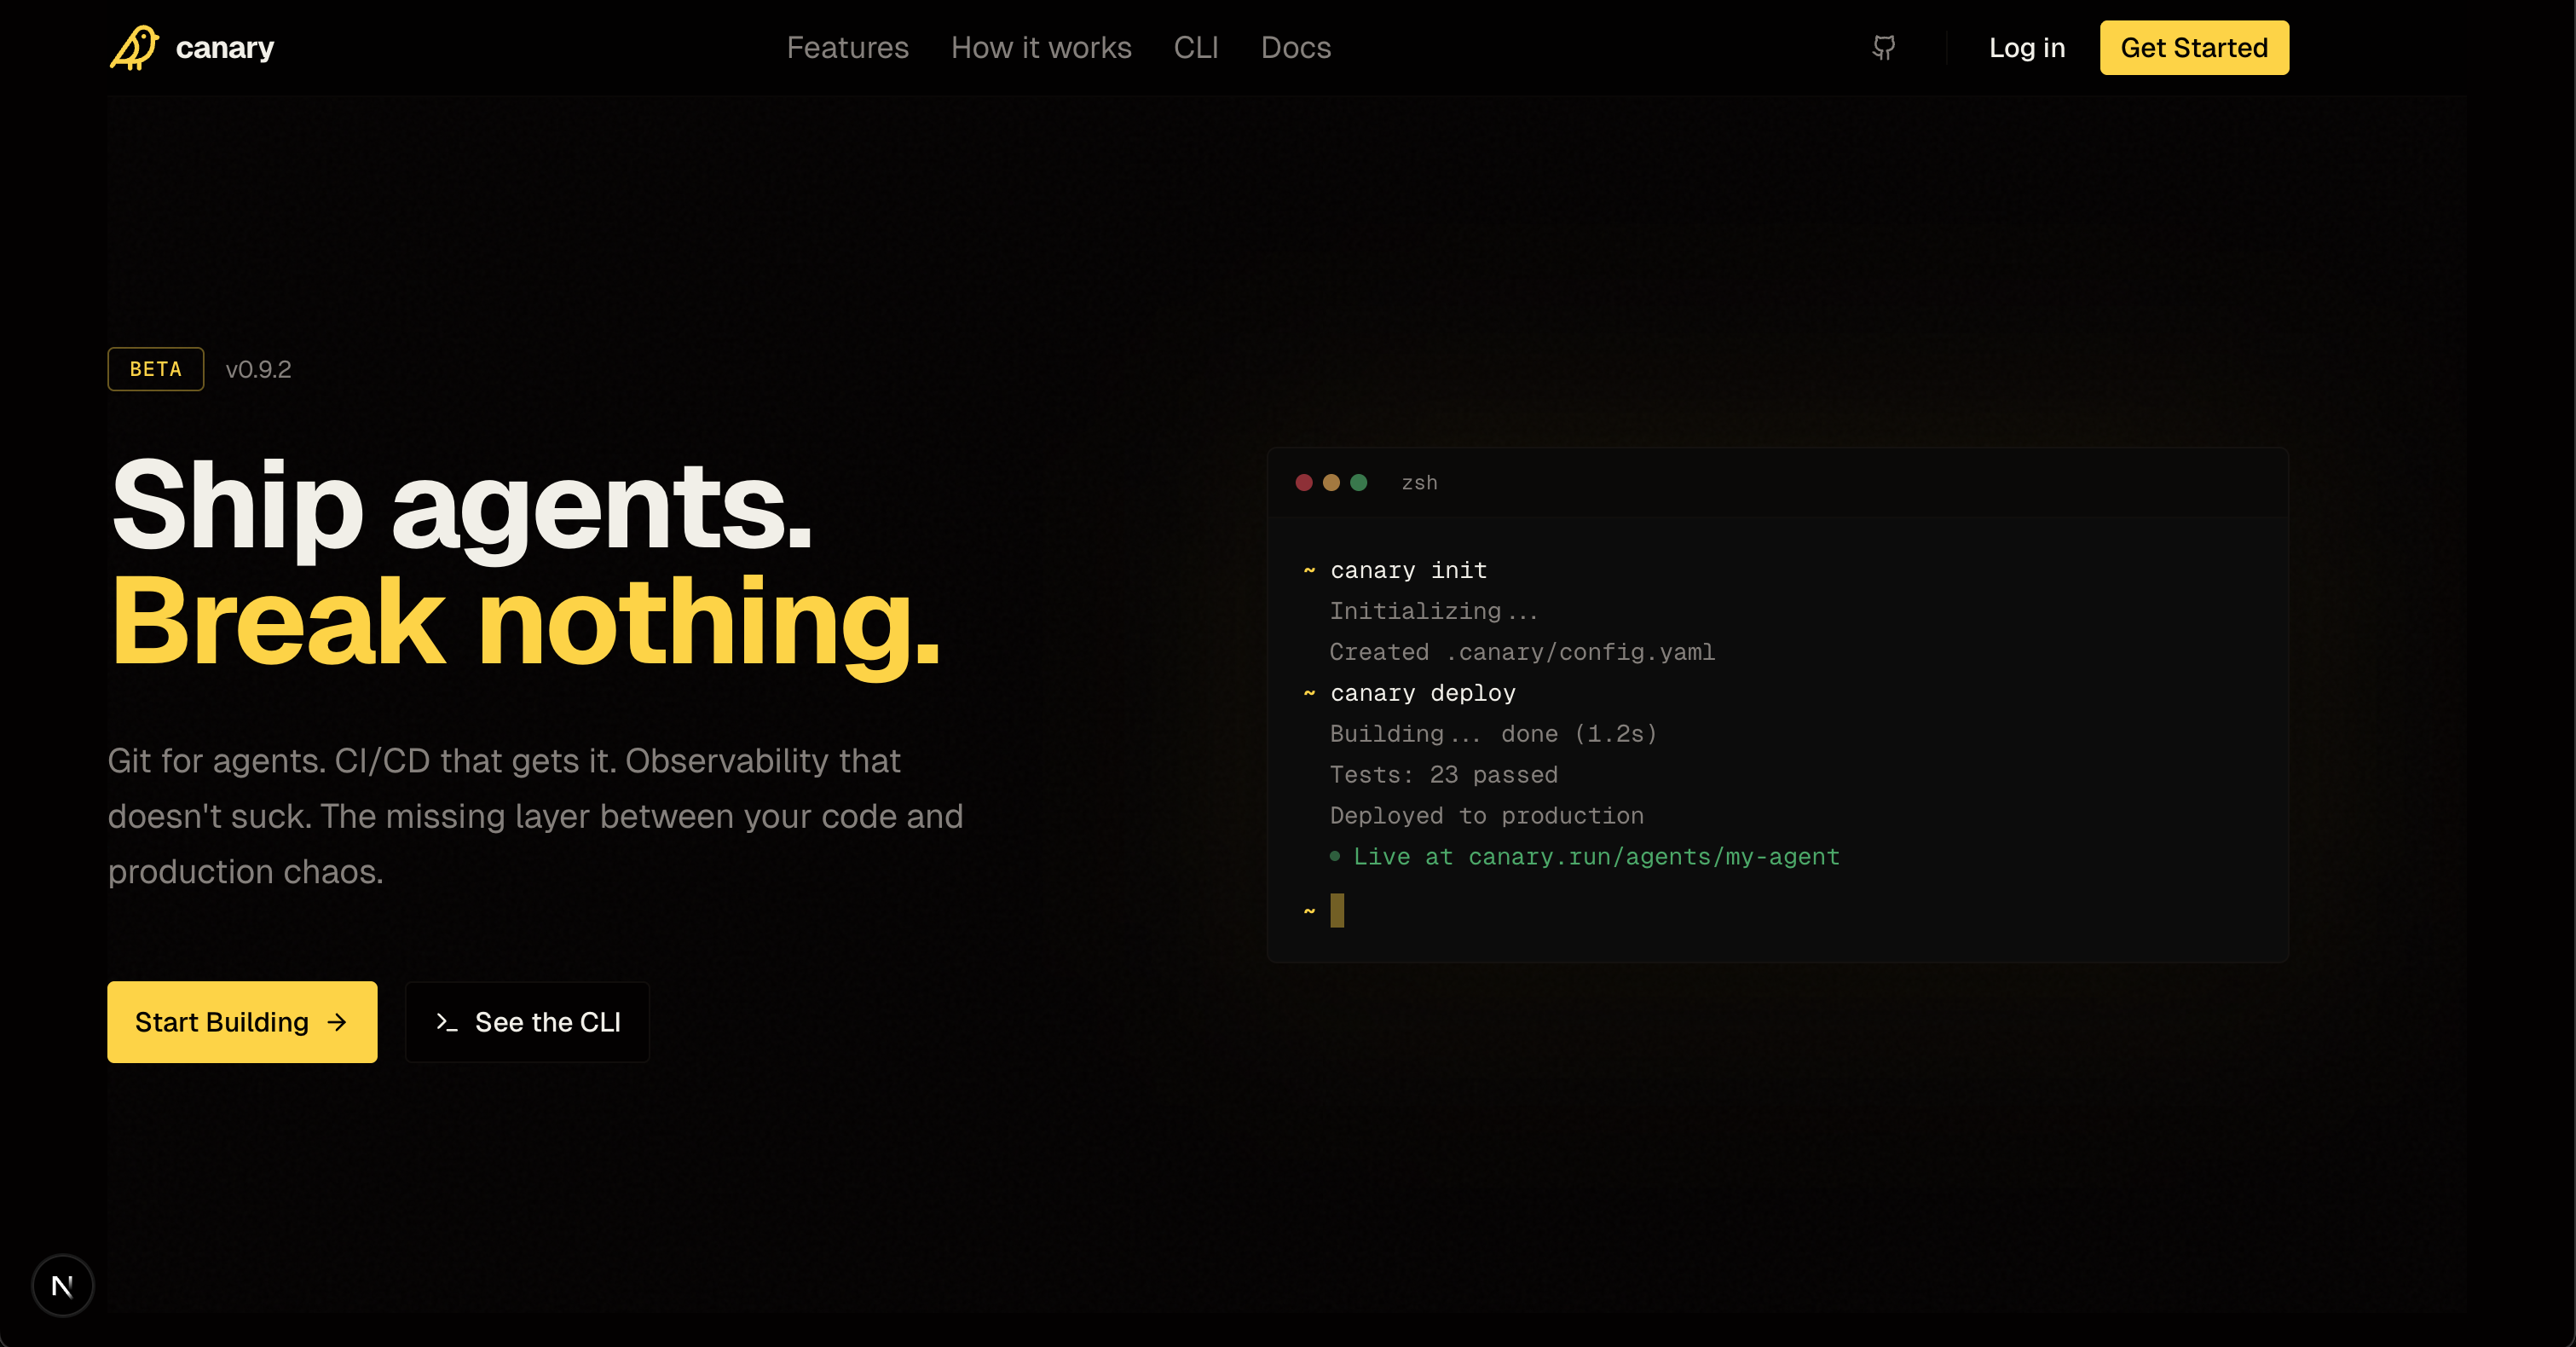2576x1347 pixels.
Task: Click the arrow in Start Building
Action: point(337,1022)
